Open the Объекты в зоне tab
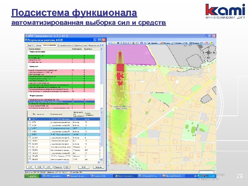This screenshot has height=186, width=248. (x=80, y=45)
